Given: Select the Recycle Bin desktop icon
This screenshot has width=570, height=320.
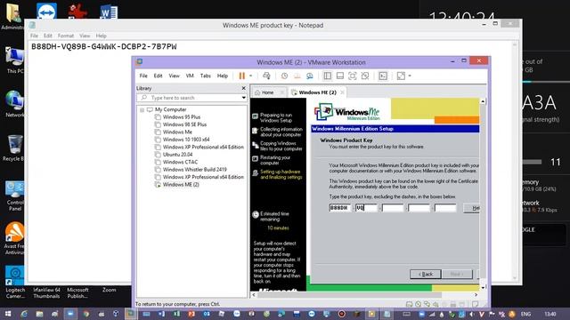Looking at the screenshot, I should (x=14, y=148).
